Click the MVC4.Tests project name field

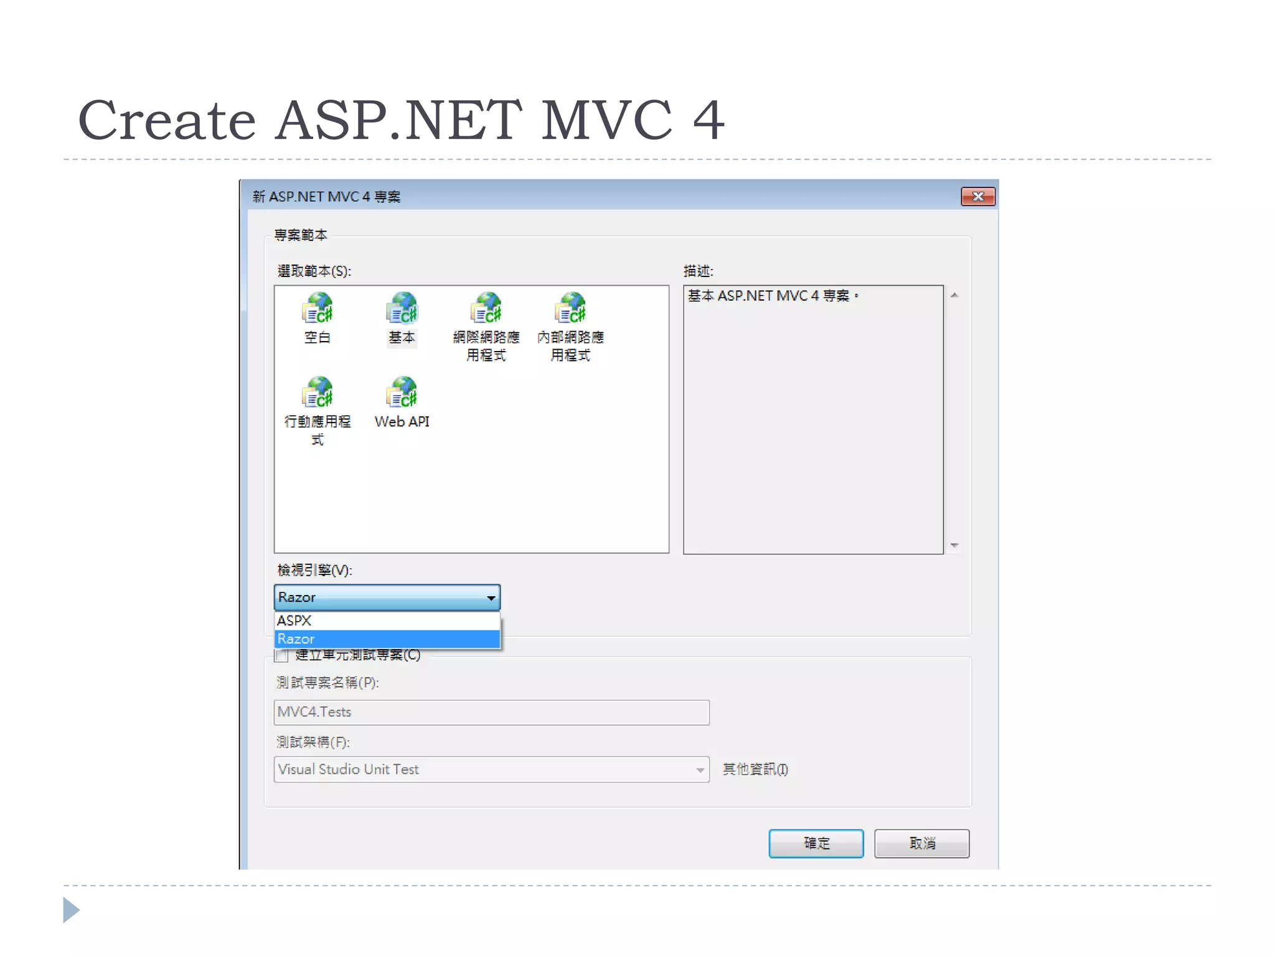[491, 712]
